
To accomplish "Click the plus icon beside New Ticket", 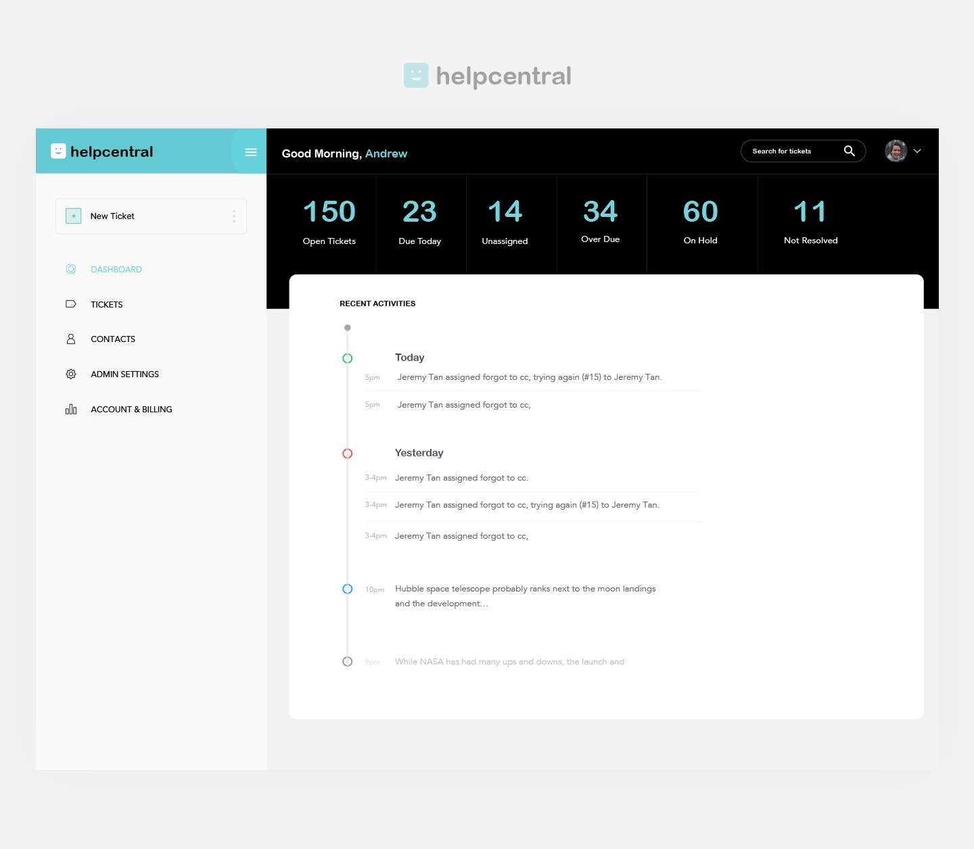I will (74, 216).
